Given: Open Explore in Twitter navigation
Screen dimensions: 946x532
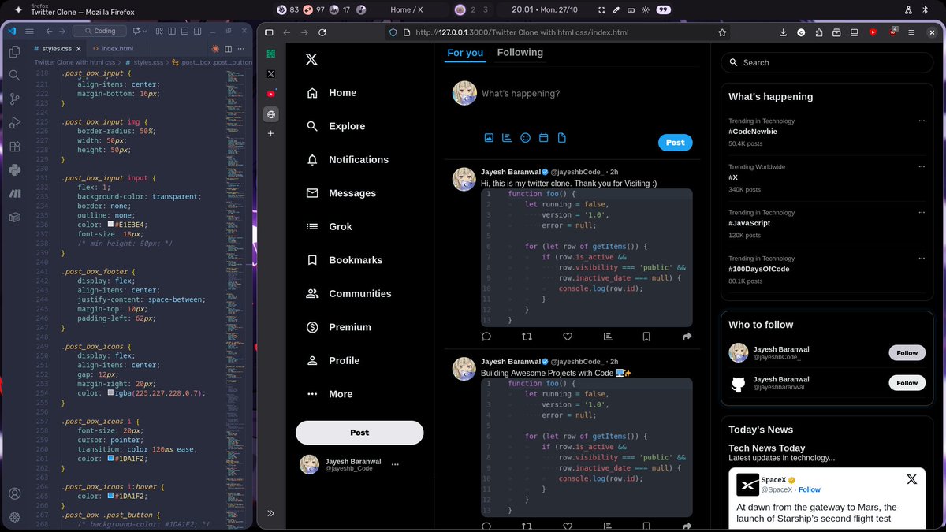Looking at the screenshot, I should pos(335,126).
